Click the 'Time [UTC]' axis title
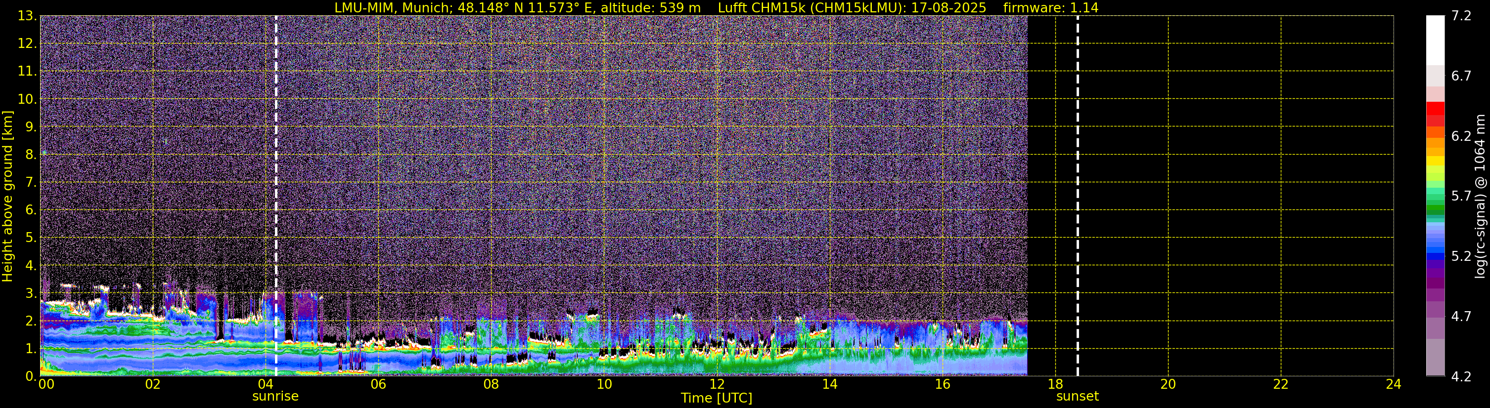Screen dimensions: 1490x408 717,398
